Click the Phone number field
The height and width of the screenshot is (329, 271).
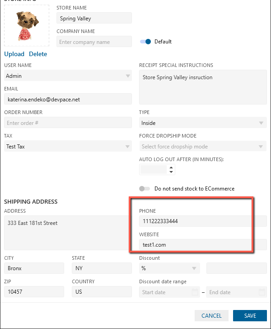[x=195, y=221]
